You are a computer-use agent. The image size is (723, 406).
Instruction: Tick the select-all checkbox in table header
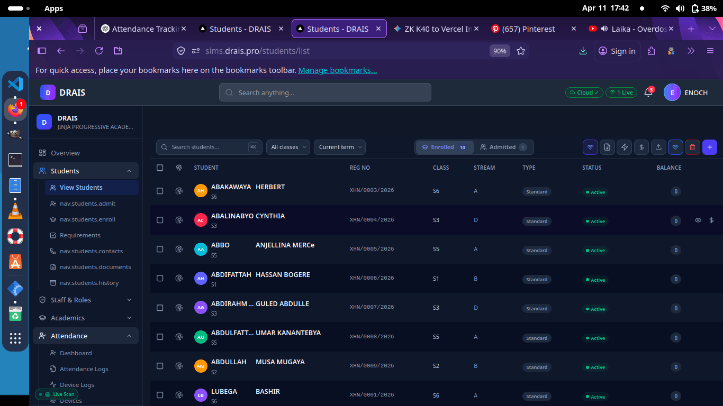point(160,168)
